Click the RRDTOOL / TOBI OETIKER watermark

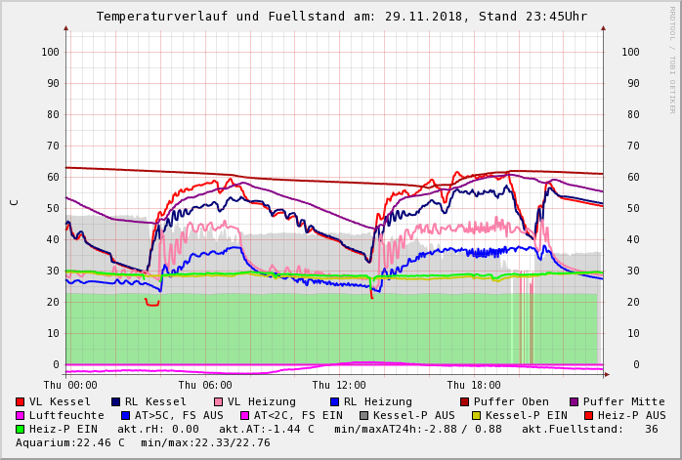[x=672, y=59]
